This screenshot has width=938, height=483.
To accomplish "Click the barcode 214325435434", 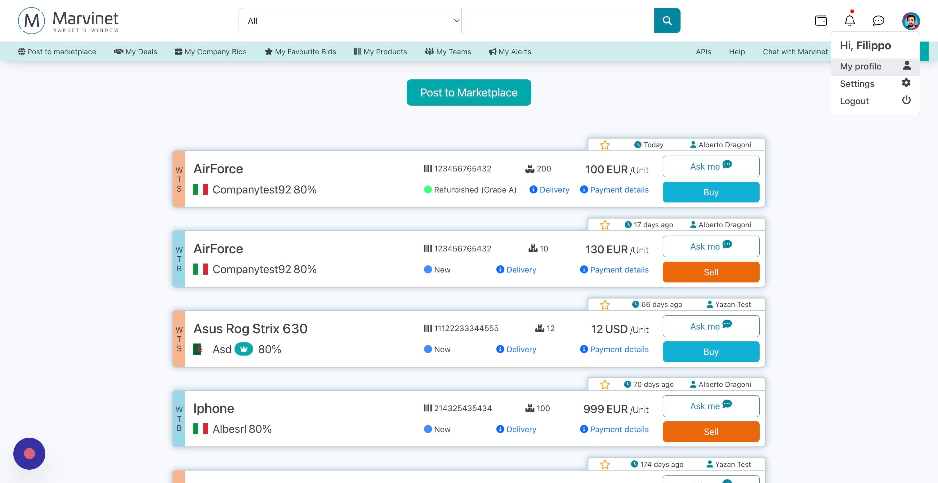I will click(458, 408).
